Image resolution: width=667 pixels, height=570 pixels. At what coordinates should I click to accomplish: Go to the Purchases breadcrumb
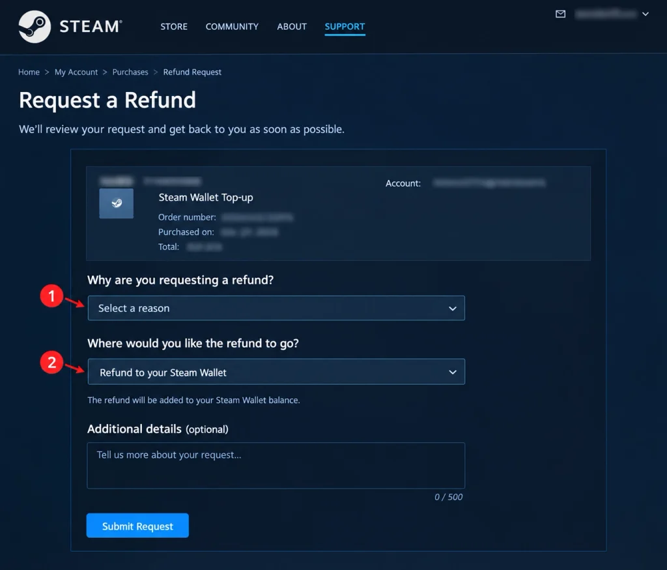130,72
